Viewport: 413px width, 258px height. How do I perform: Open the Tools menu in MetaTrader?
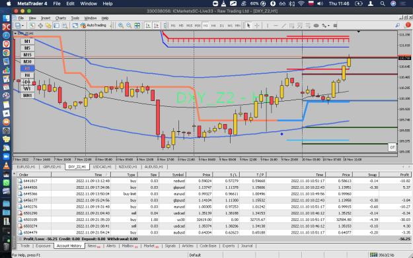pyautogui.click(x=75, y=18)
